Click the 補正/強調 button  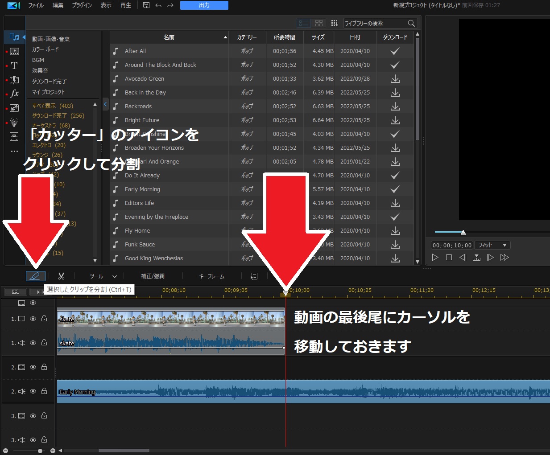(153, 276)
